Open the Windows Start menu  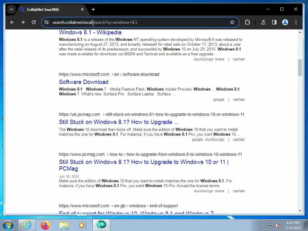coord(8,225)
